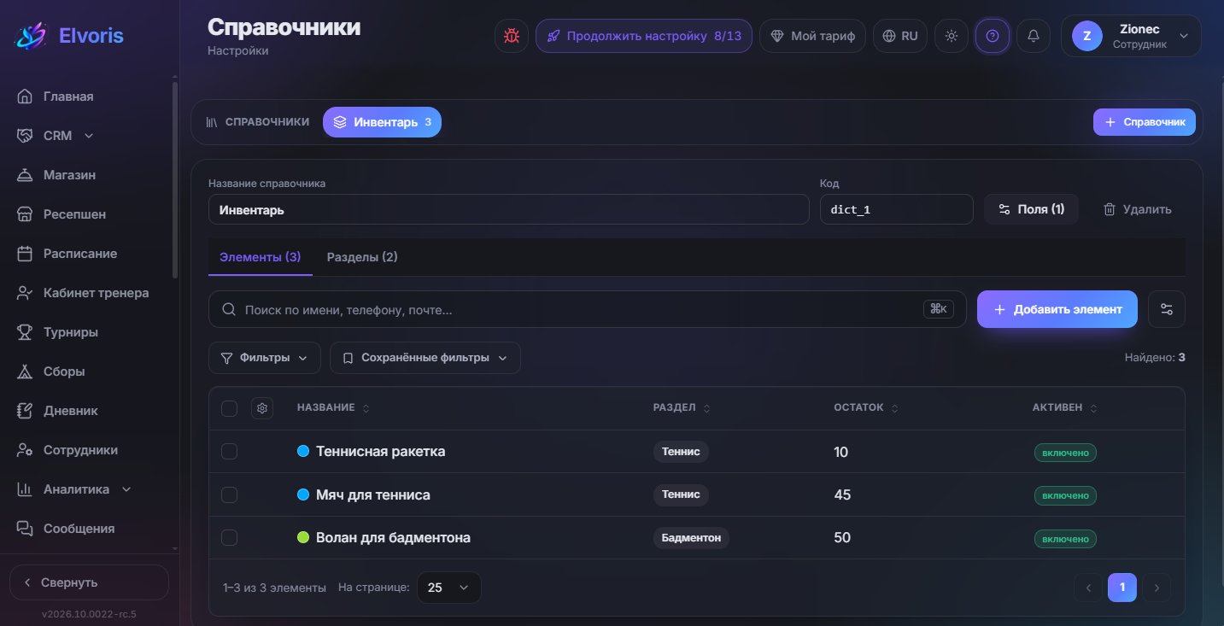Open the Фильтры dropdown
The height and width of the screenshot is (626, 1224).
(x=265, y=358)
